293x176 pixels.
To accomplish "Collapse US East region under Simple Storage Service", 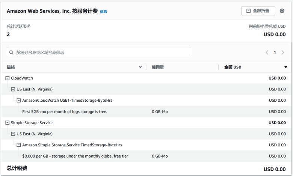I will [13, 134].
